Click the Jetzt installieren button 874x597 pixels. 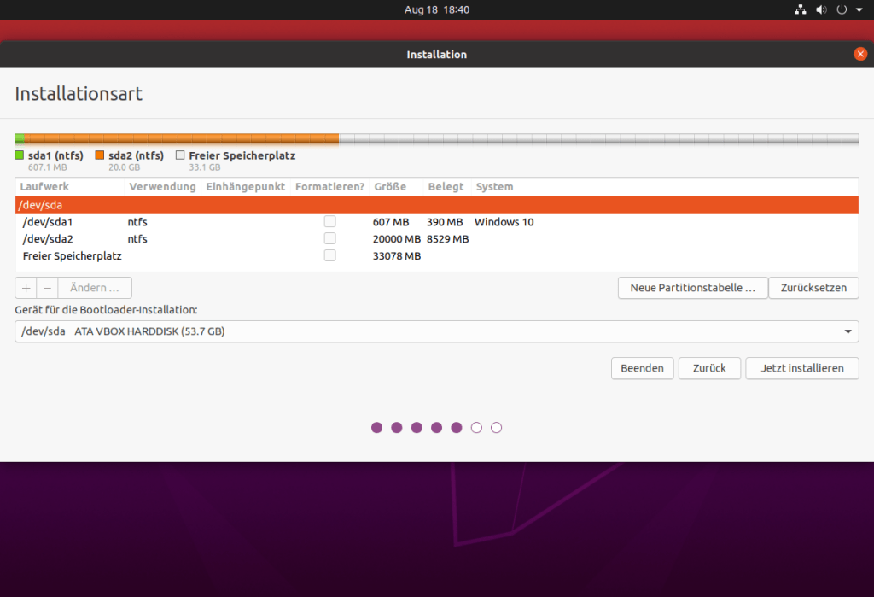pos(802,368)
